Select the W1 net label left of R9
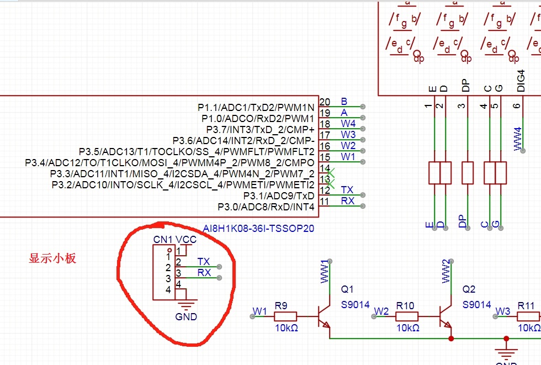 pyautogui.click(x=260, y=311)
